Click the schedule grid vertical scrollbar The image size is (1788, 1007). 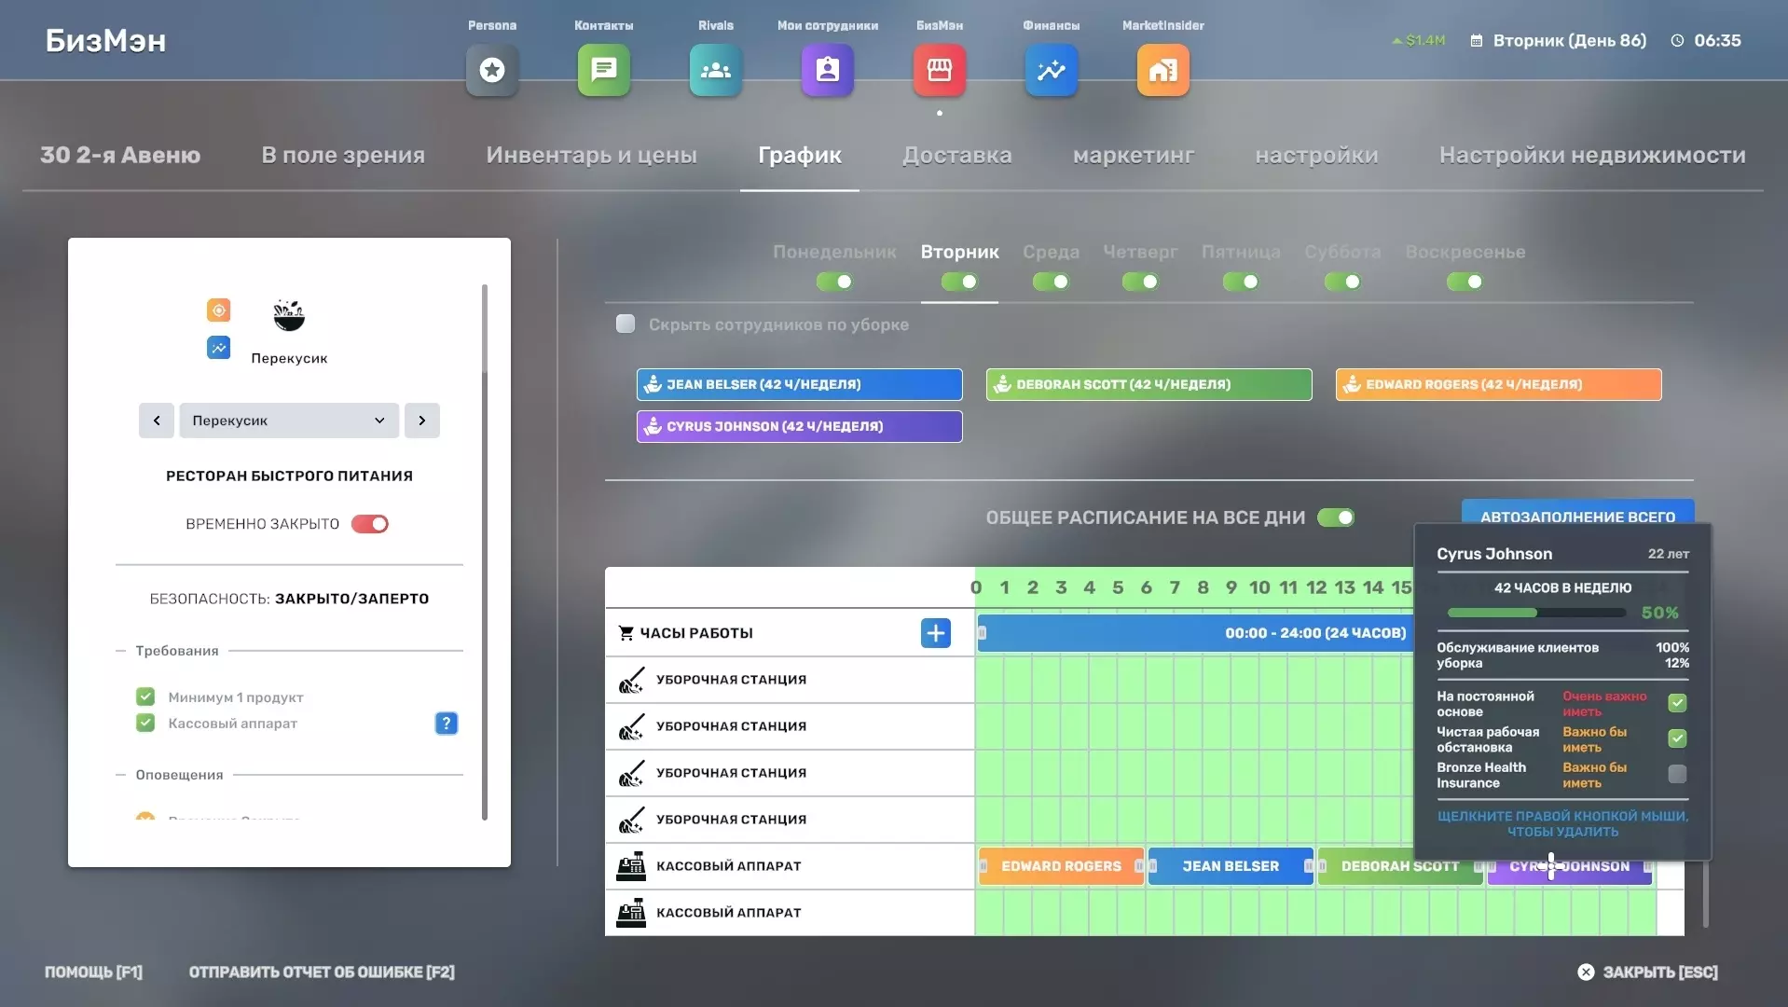coord(1705,893)
